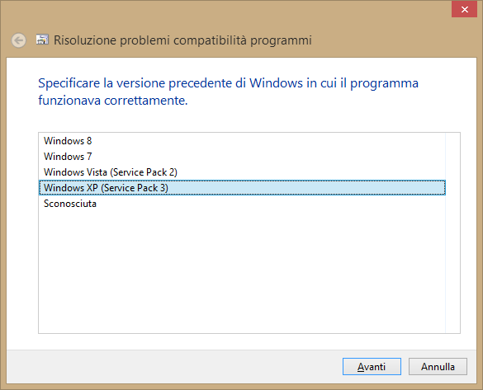
Task: Choose Windows 7 from the list
Action: pos(242,157)
